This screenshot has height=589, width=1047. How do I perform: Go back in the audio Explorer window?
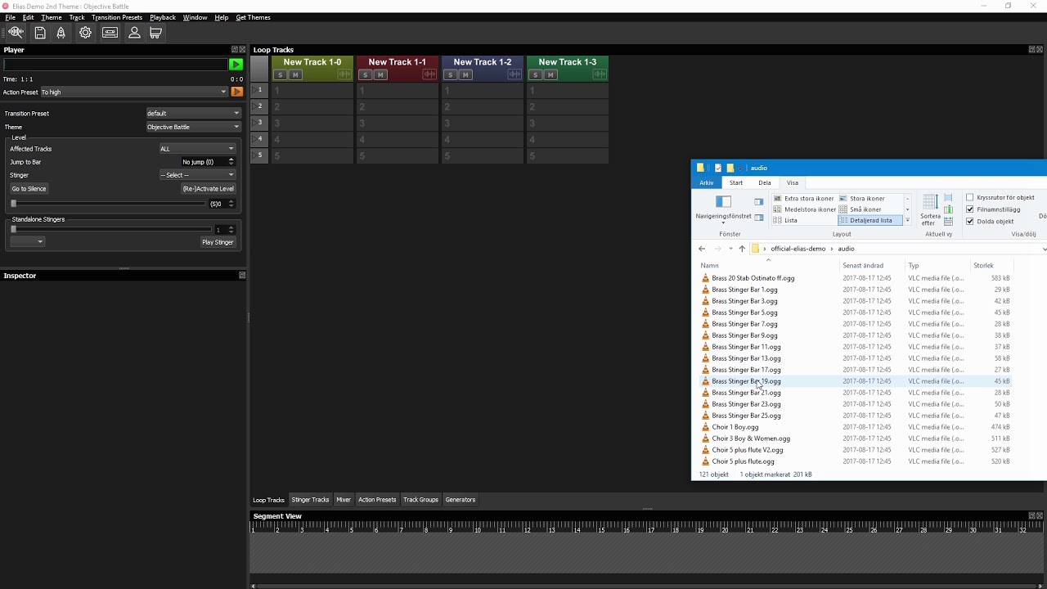[x=702, y=249]
